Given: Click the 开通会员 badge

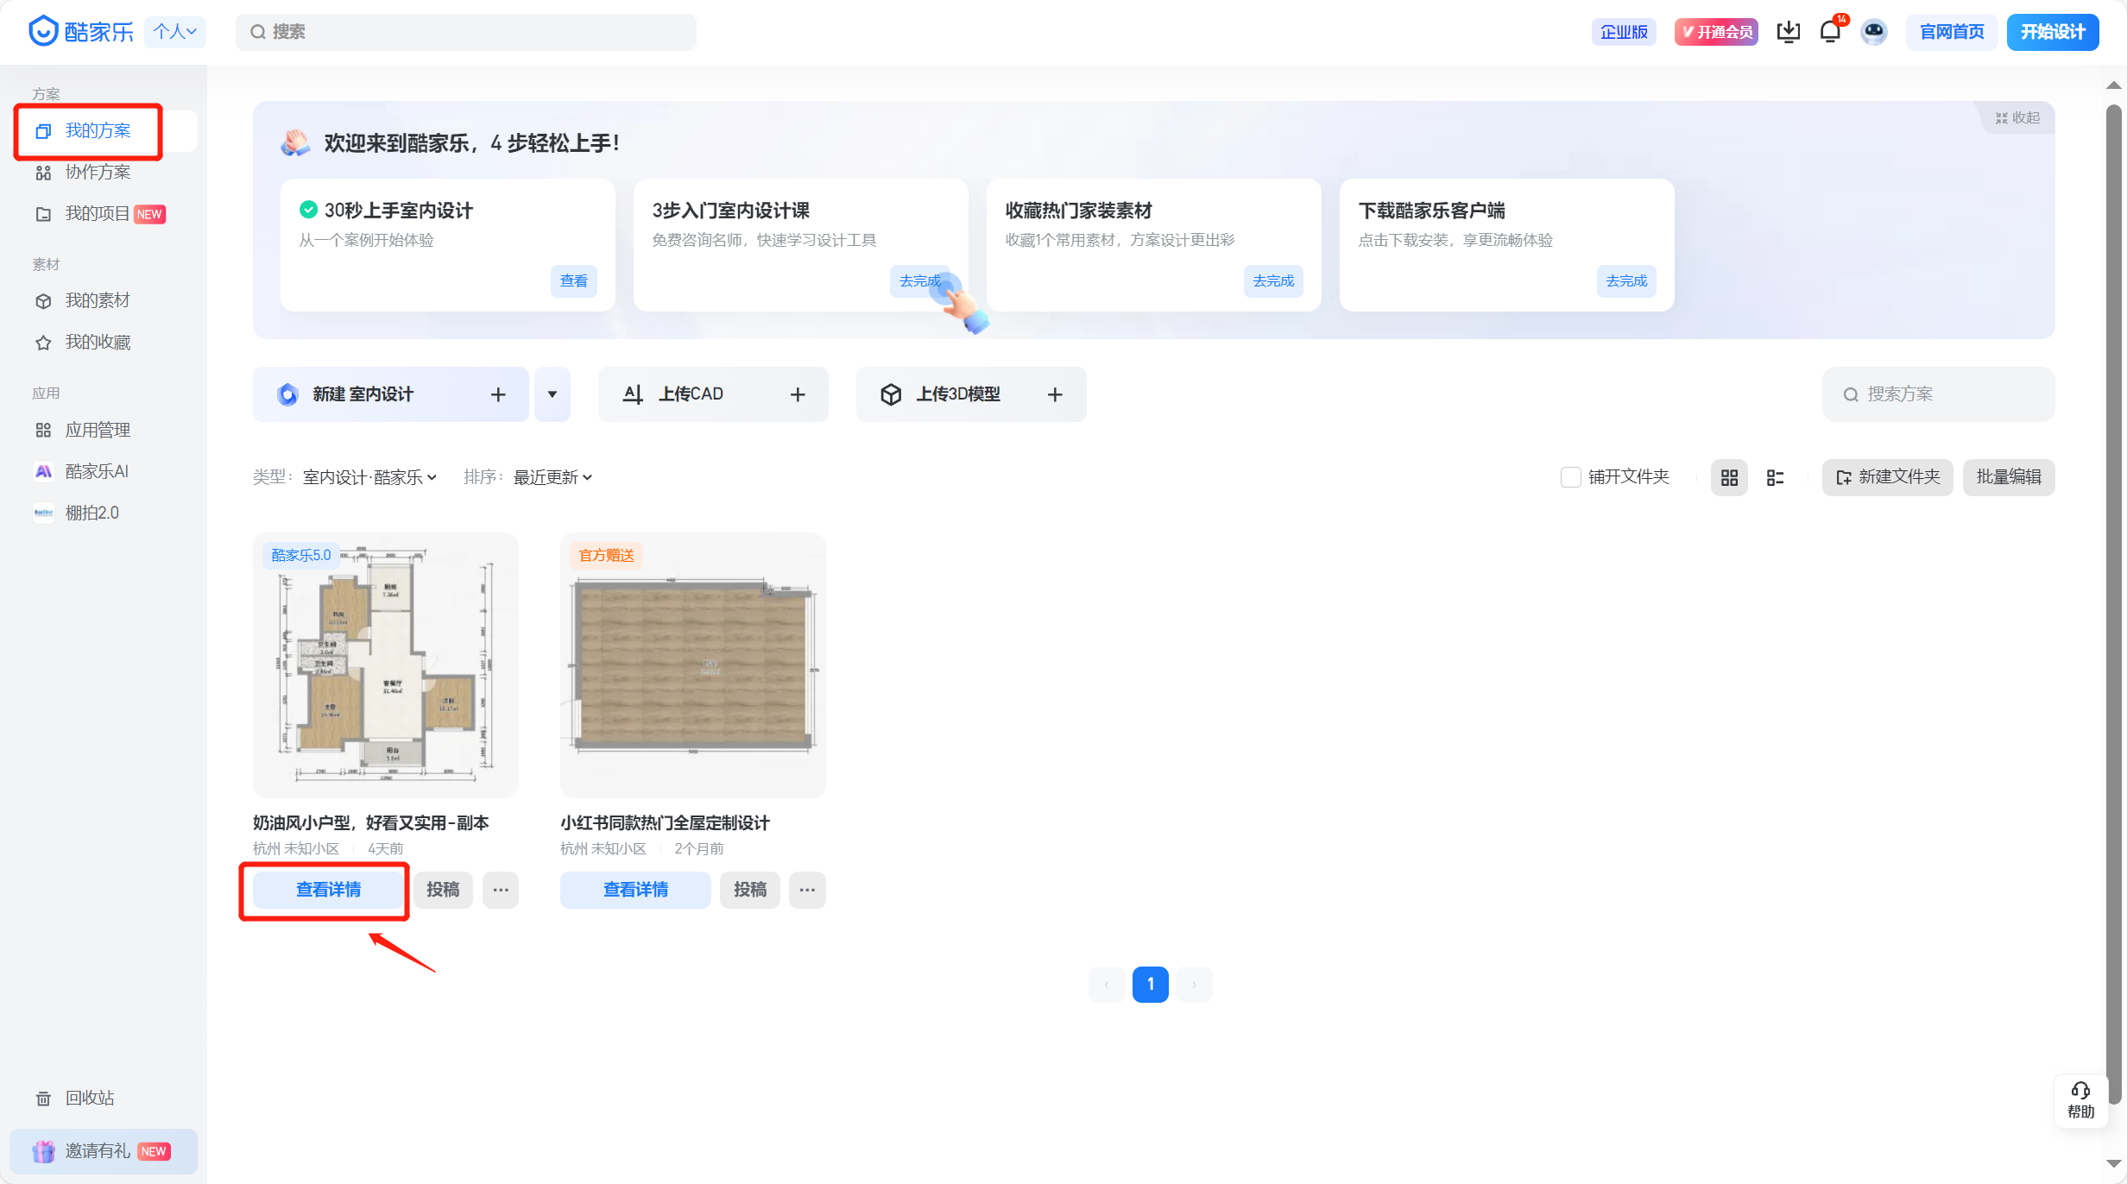Looking at the screenshot, I should (1716, 32).
